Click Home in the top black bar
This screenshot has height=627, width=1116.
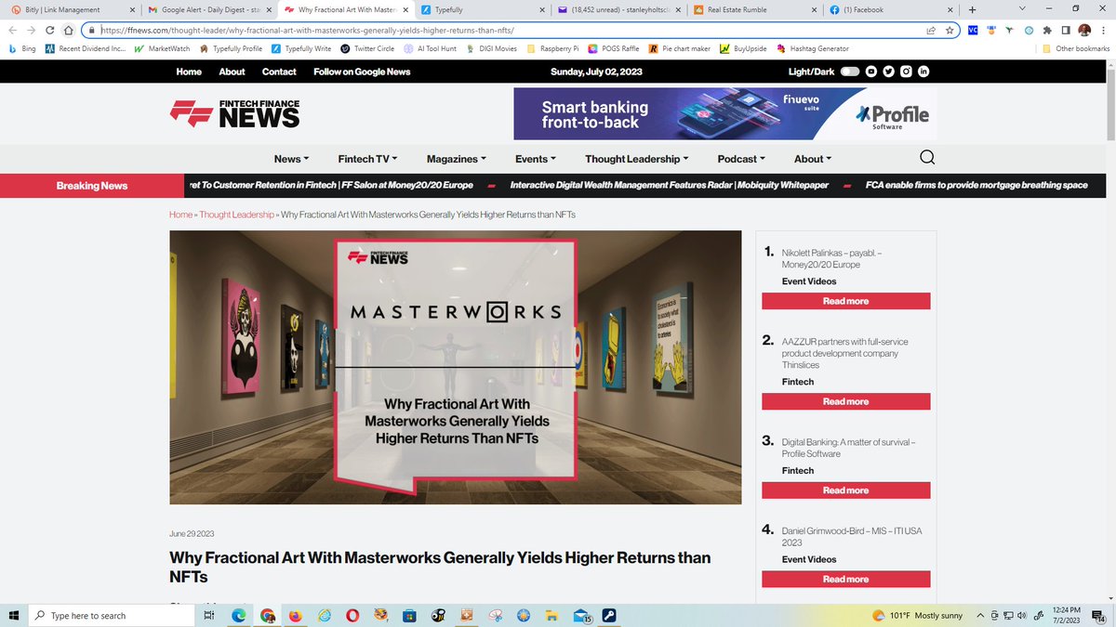pyautogui.click(x=189, y=72)
